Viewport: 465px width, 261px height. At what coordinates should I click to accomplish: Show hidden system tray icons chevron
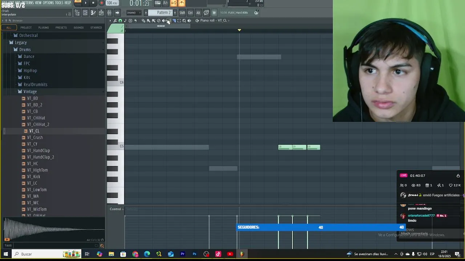pos(396,254)
